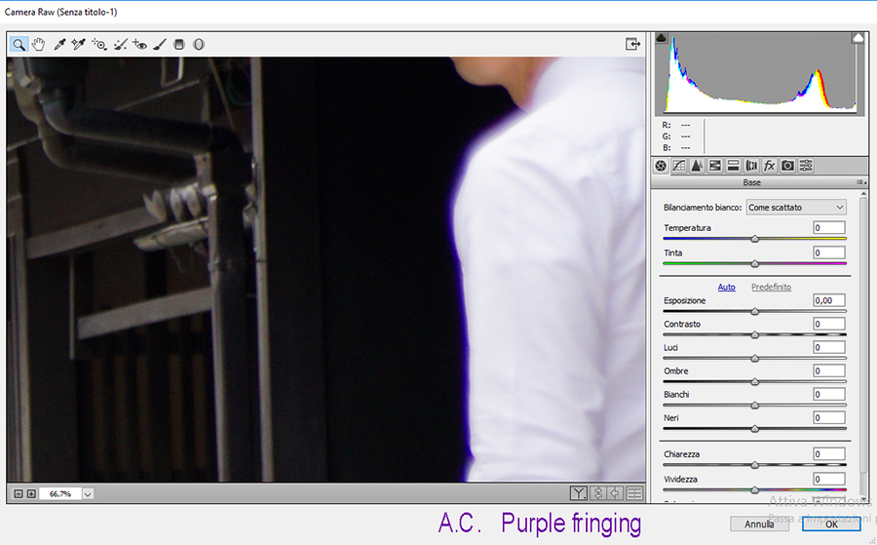Open the Presets panel tab
Screen dimensions: 877x545
pyautogui.click(x=806, y=166)
